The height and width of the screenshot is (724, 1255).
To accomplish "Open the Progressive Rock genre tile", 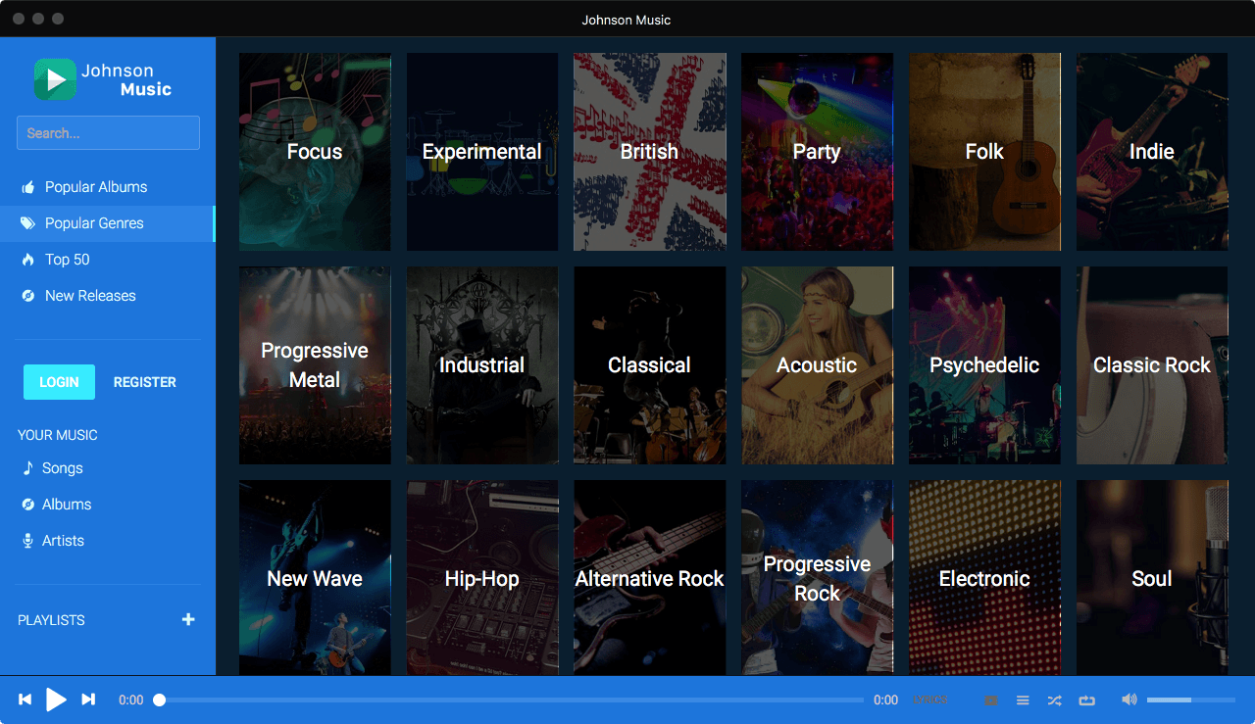I will pyautogui.click(x=817, y=578).
